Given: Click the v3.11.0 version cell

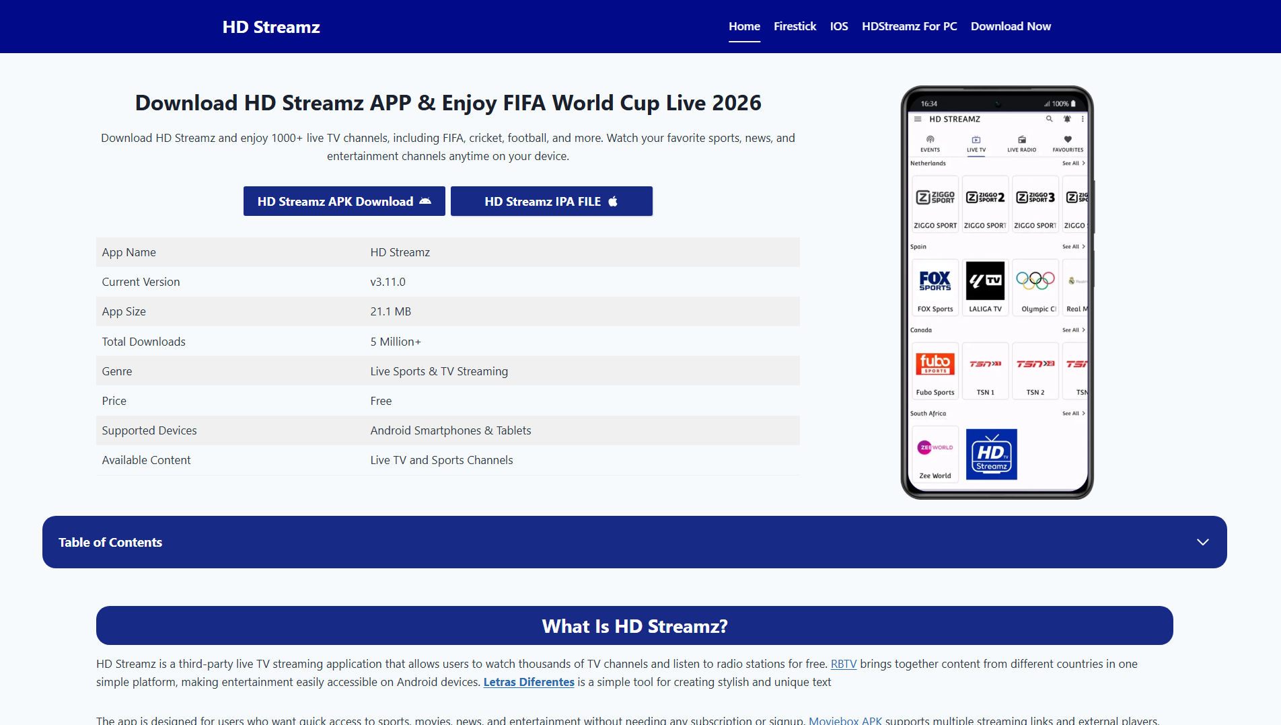Looking at the screenshot, I should [x=388, y=282].
